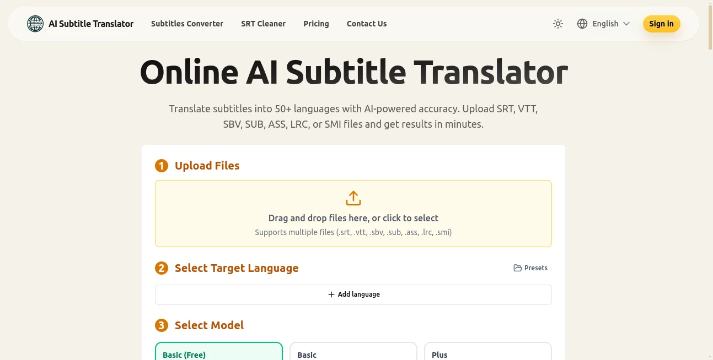Click the folder icon next to Presets
Screen dimensions: 713x360
pos(517,268)
